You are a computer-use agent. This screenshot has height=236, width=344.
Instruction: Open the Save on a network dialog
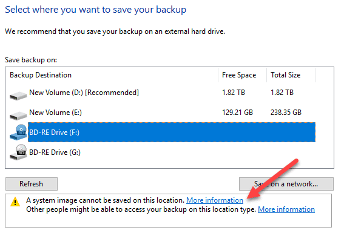(x=286, y=184)
